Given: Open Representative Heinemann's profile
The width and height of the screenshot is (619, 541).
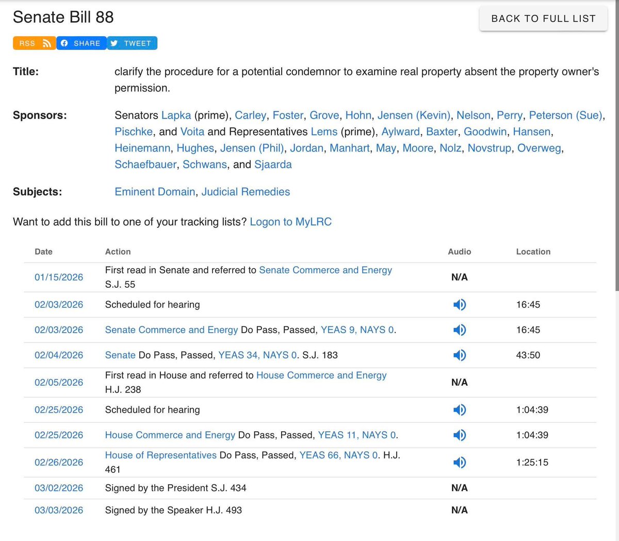Looking at the screenshot, I should 142,149.
